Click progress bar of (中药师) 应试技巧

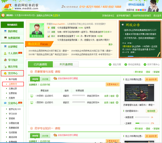(79, 96)
